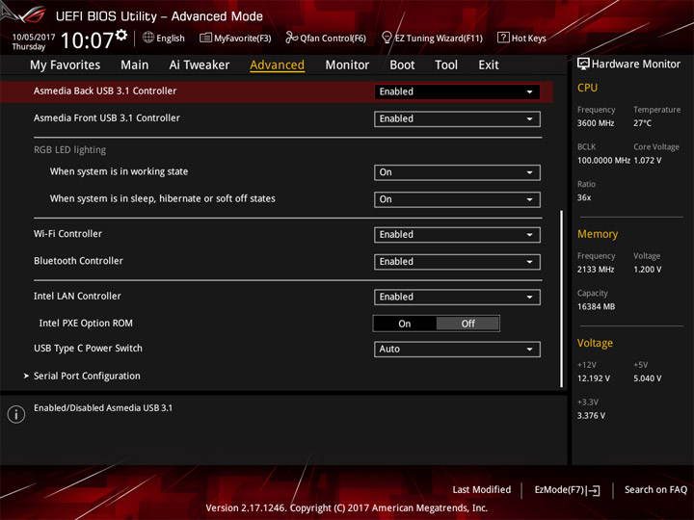The width and height of the screenshot is (694, 520).
Task: Open the Intel LAN Controller dropdown
Action: click(457, 298)
